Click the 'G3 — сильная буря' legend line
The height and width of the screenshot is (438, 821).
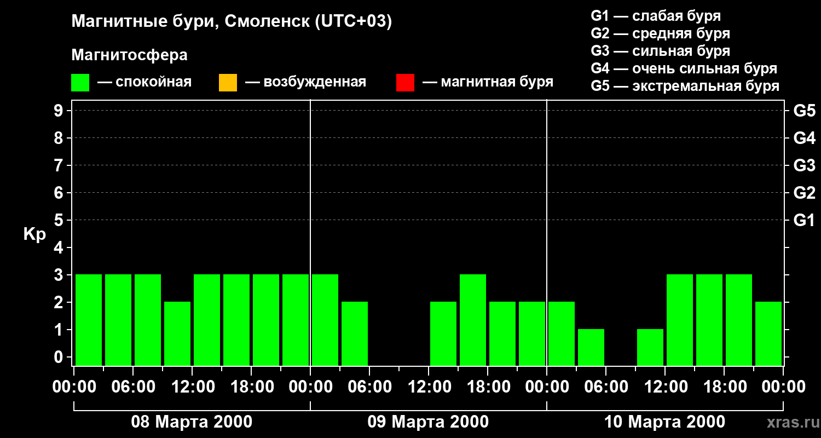pos(660,51)
